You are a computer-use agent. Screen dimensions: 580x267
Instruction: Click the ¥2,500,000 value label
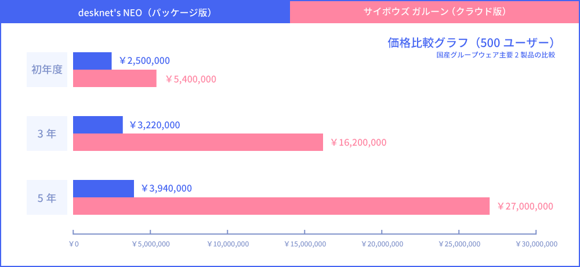(x=144, y=61)
